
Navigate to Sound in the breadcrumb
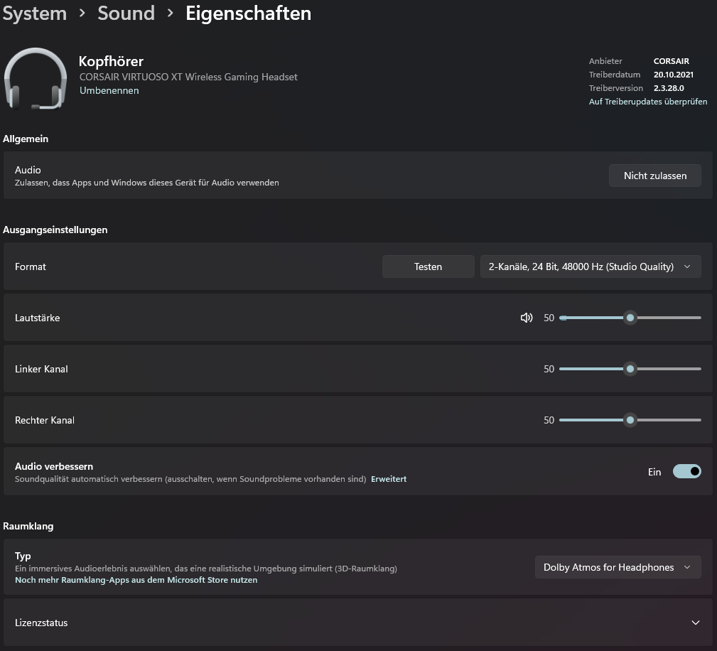126,13
